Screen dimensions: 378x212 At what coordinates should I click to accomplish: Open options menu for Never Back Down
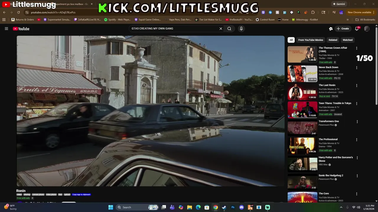(357, 68)
